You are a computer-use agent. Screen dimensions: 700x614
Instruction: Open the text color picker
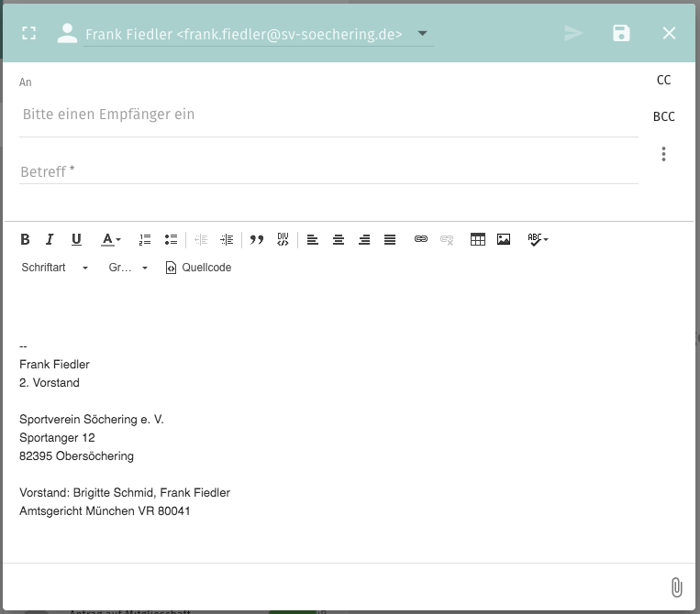(111, 239)
